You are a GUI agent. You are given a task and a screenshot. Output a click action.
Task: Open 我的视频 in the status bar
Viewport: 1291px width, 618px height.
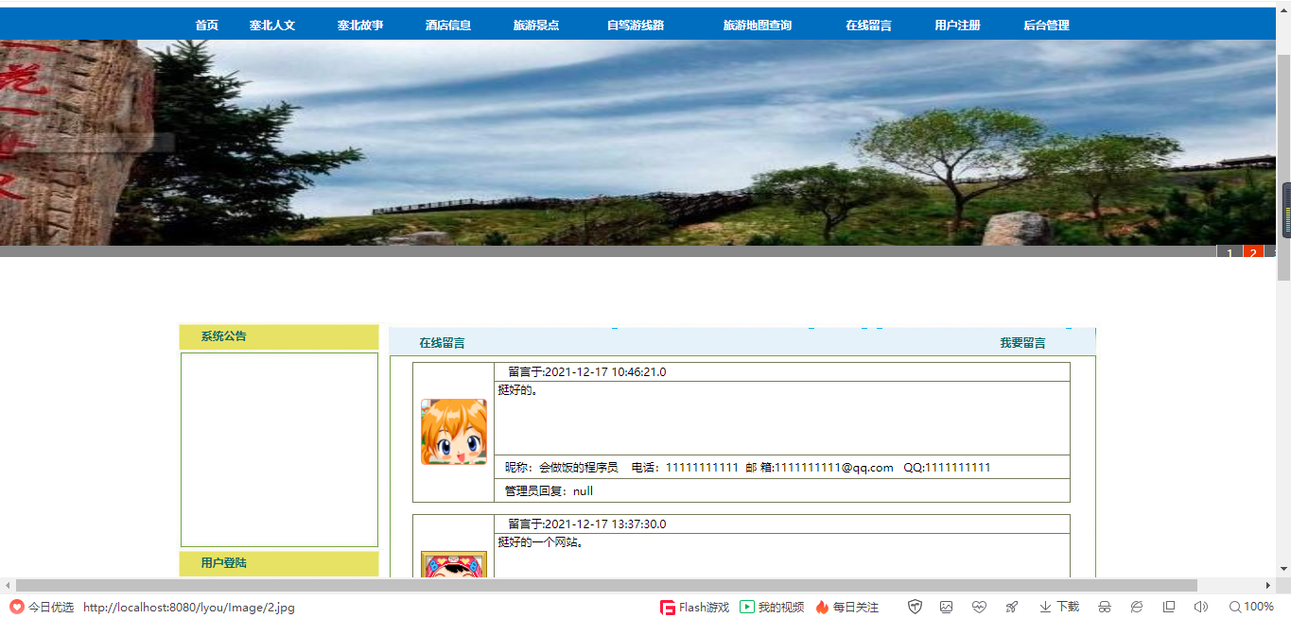point(772,607)
